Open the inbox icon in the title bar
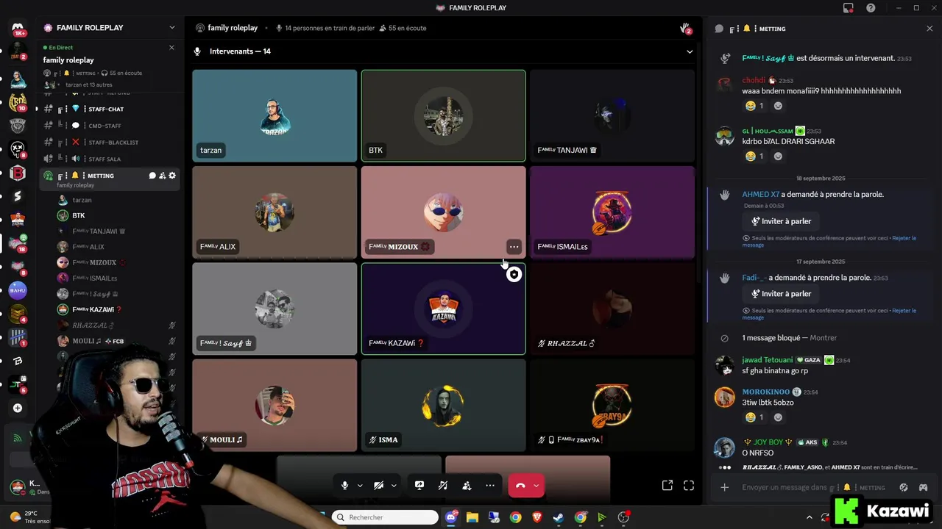 point(849,8)
